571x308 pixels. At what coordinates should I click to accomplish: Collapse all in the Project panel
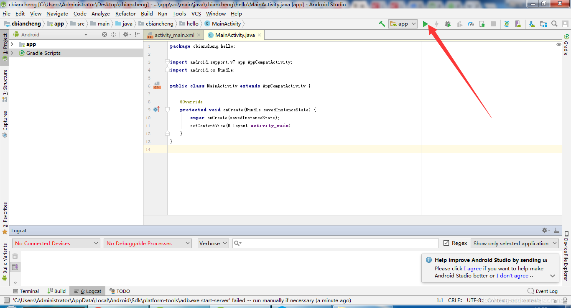point(113,35)
